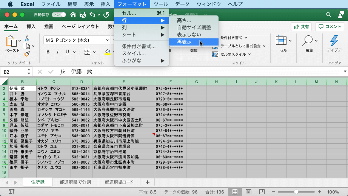Screen dimensions: 348x196
Task: Click the Select All corner triangle
Action: click(5, 82)
